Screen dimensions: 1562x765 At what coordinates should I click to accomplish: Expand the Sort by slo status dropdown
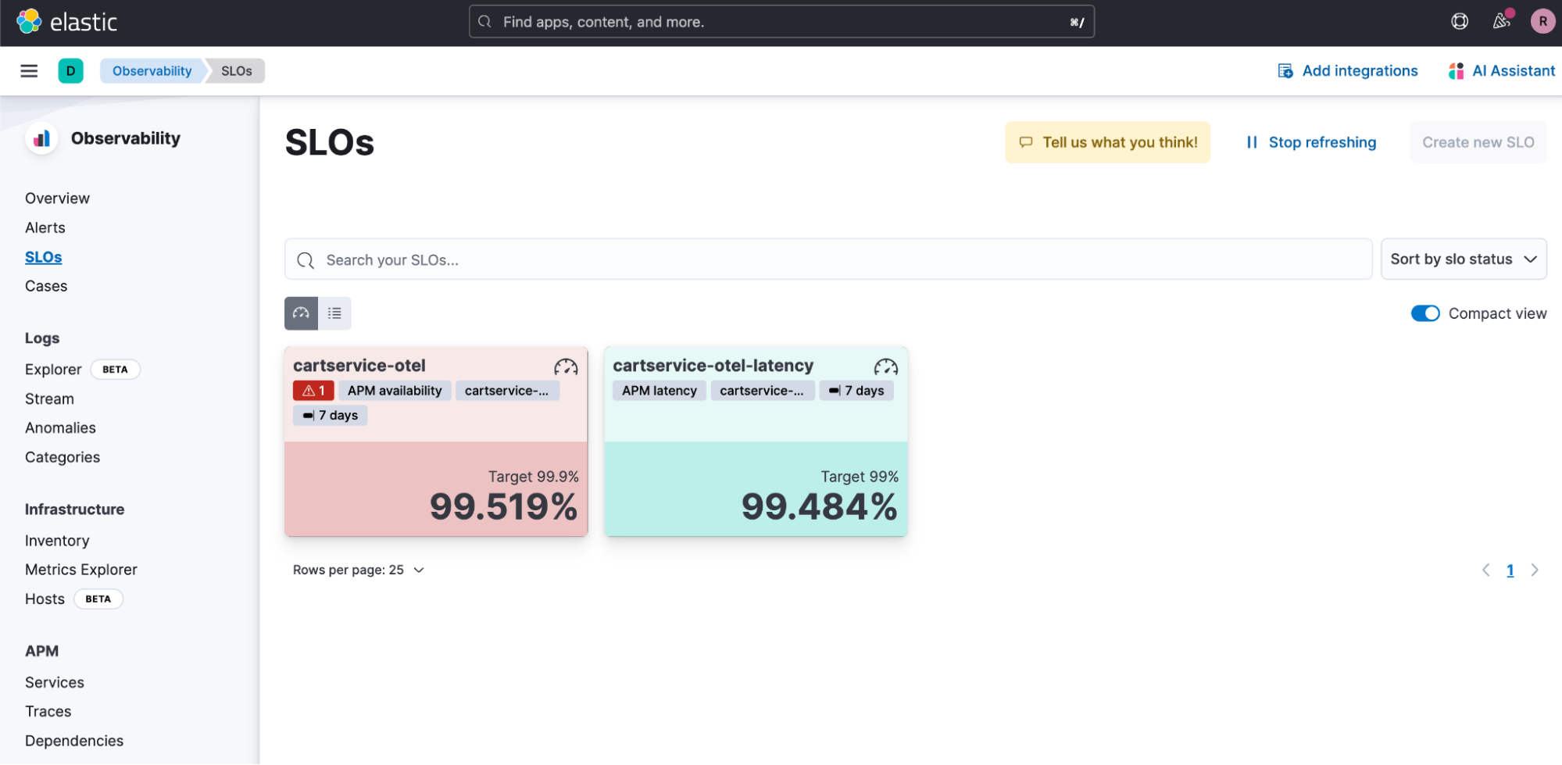tap(1463, 259)
